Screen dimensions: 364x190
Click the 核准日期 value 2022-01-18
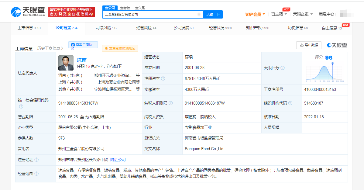pos(314,117)
